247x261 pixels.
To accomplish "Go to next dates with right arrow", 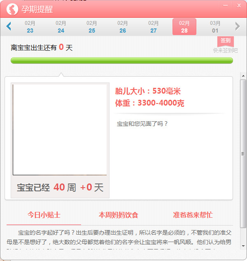I will tap(238, 26).
